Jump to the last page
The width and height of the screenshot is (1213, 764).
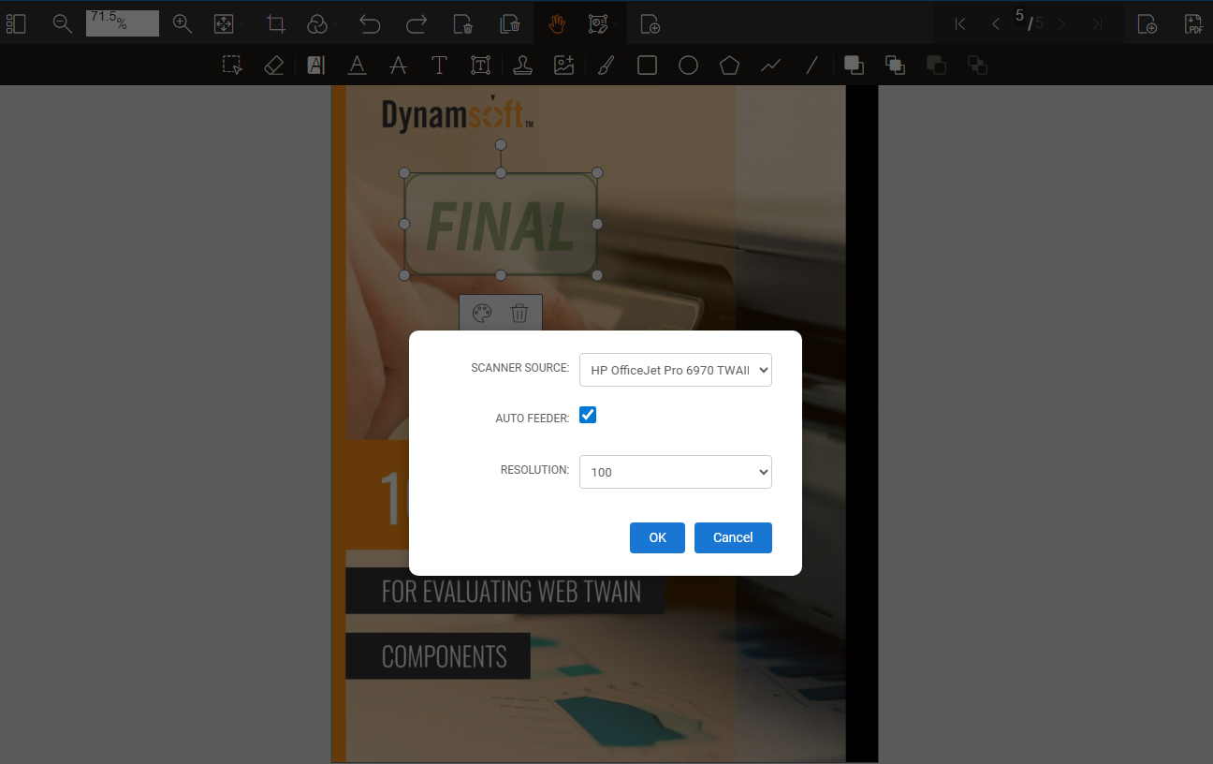[1096, 24]
